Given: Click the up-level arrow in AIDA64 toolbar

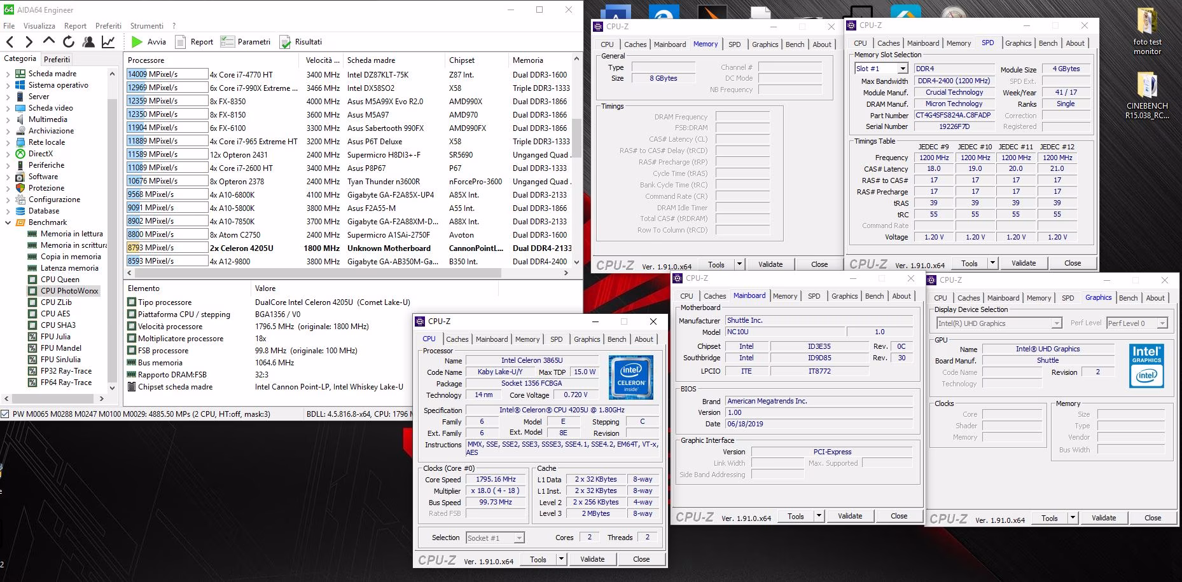Looking at the screenshot, I should pyautogui.click(x=49, y=41).
